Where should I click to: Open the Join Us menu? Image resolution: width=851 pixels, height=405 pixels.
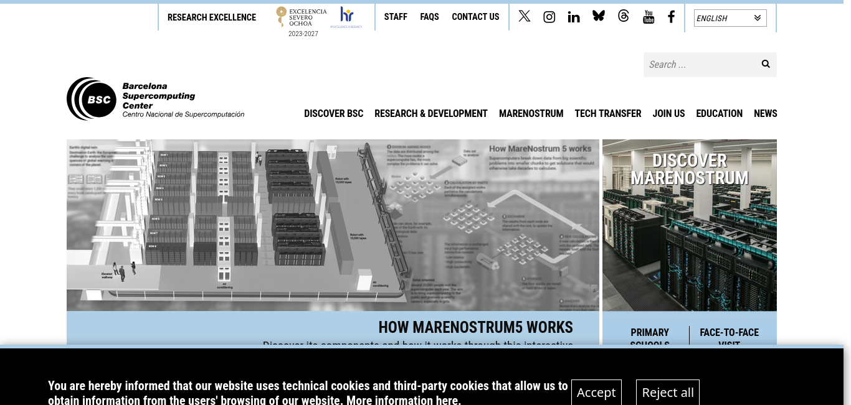click(x=668, y=114)
